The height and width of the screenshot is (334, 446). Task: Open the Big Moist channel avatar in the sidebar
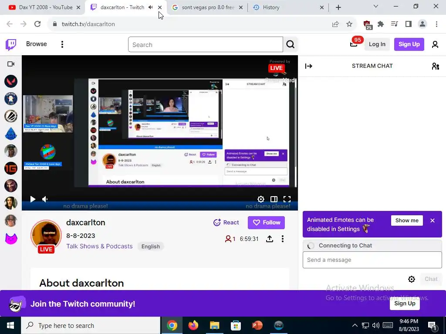click(x=11, y=134)
